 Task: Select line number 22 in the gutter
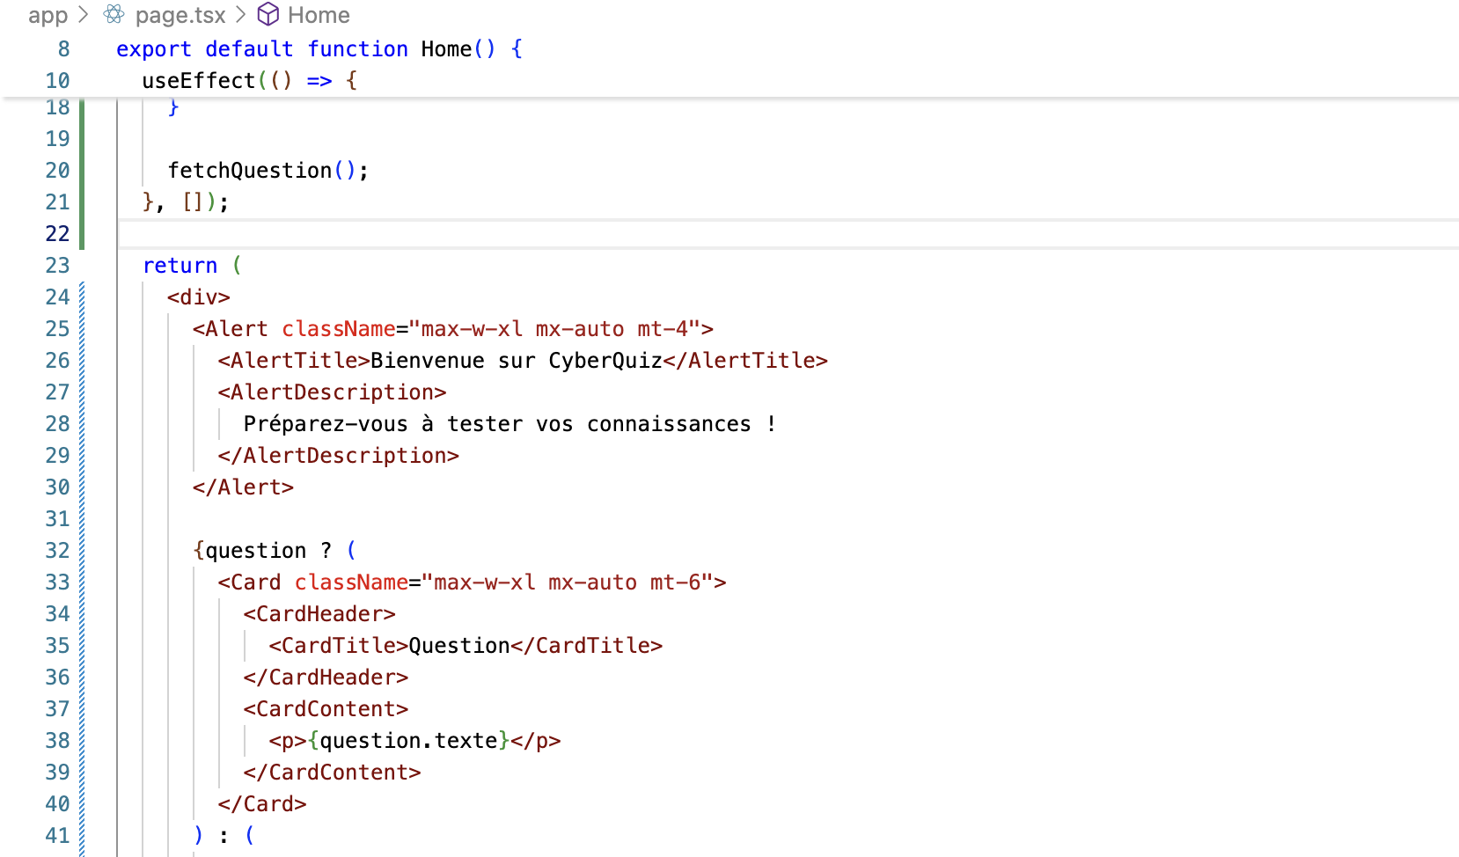point(57,234)
